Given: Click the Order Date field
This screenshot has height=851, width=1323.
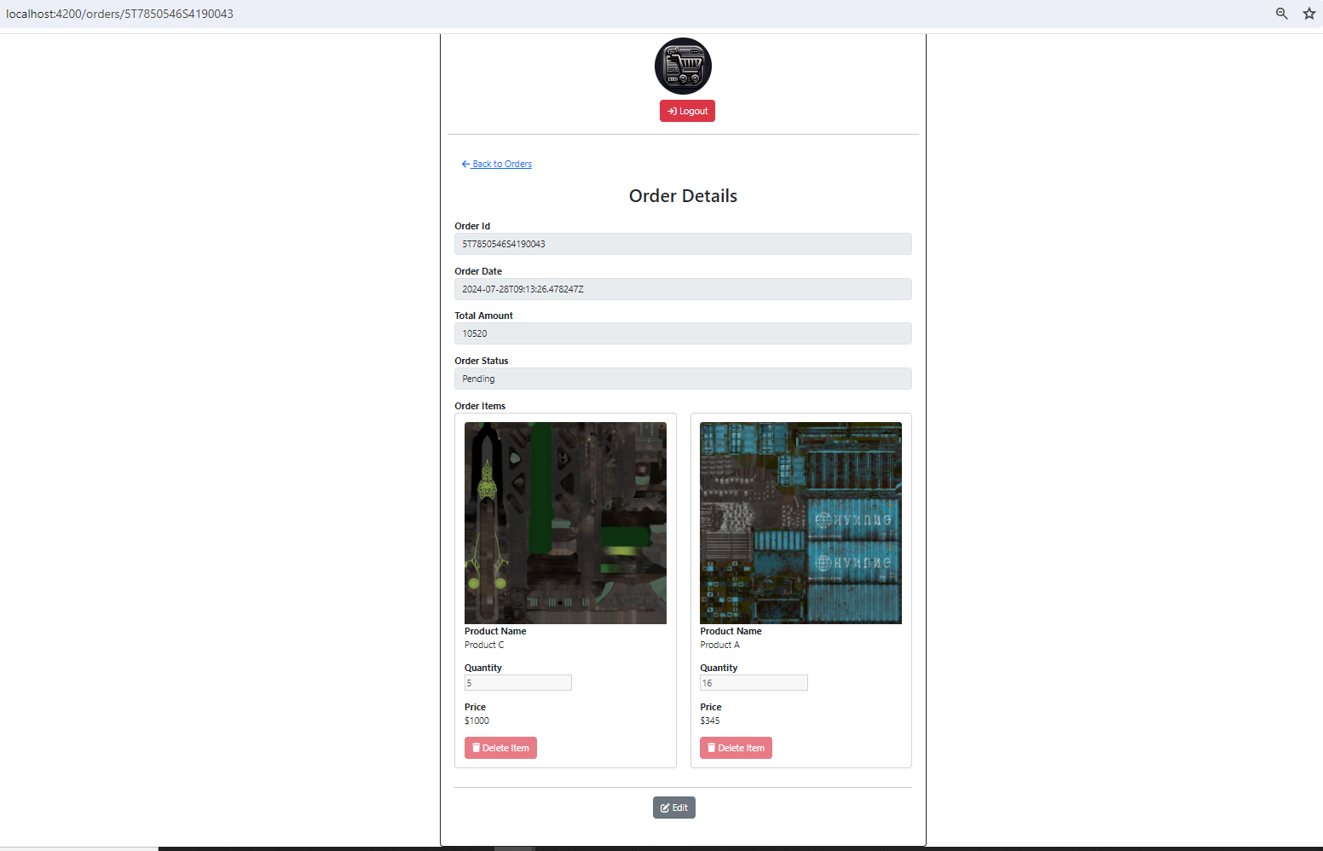Looking at the screenshot, I should pos(683,289).
